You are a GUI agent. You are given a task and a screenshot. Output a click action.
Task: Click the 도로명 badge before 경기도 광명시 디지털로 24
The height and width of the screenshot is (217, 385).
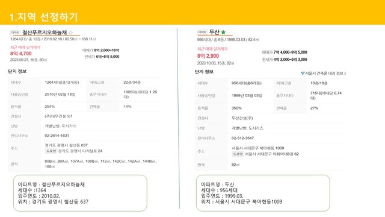click(x=51, y=151)
